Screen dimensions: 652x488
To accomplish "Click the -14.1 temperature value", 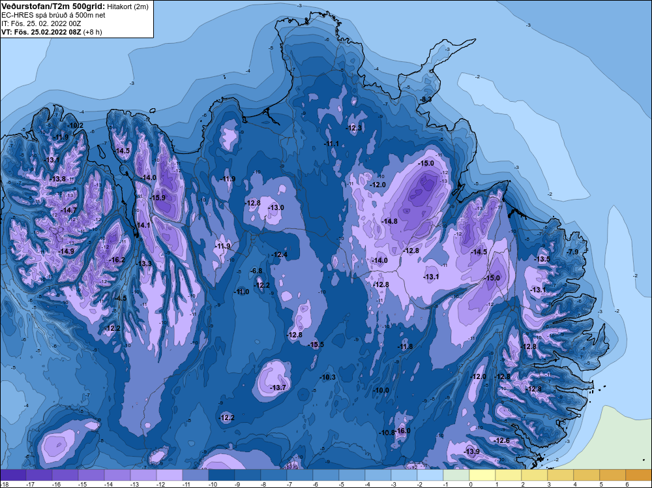I will click(143, 225).
